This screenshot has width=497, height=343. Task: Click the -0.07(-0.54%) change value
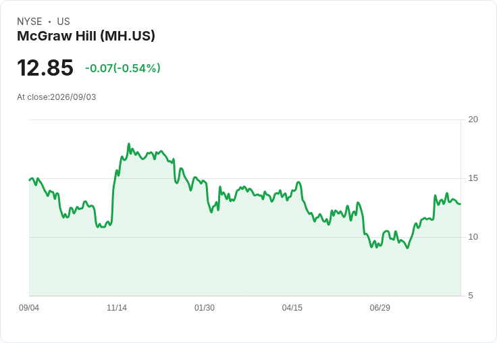pyautogui.click(x=123, y=68)
